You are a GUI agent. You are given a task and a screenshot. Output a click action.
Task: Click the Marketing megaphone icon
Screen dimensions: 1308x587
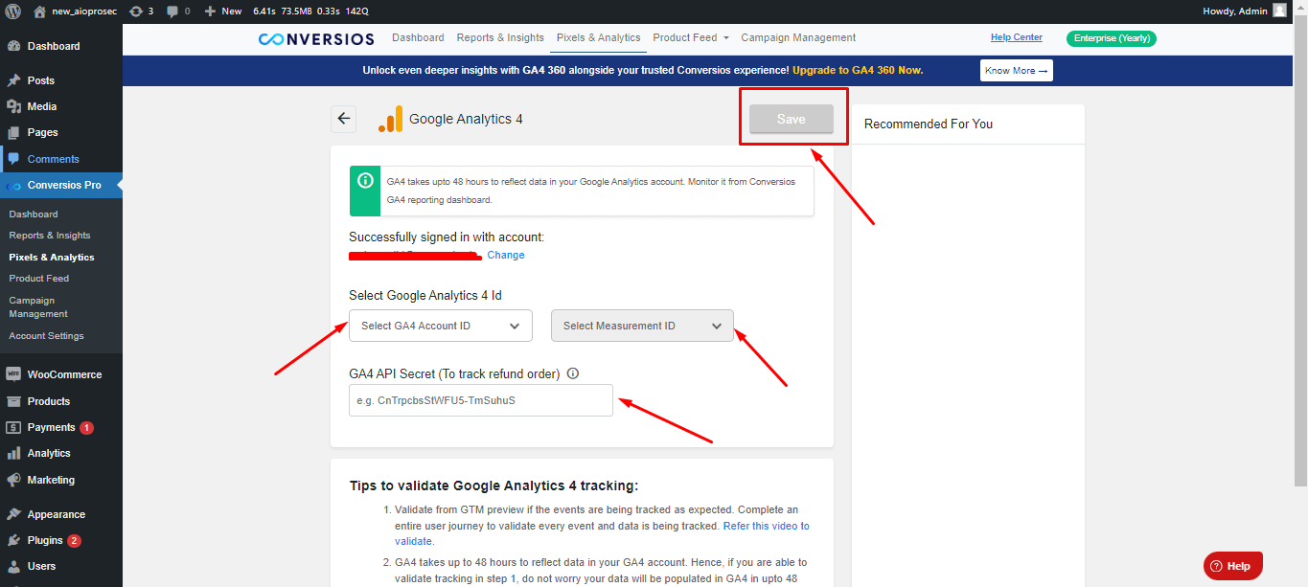pyautogui.click(x=13, y=480)
